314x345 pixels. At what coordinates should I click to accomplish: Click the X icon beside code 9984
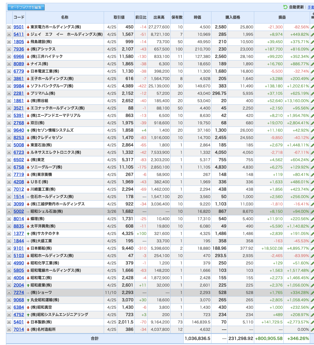[9, 86]
